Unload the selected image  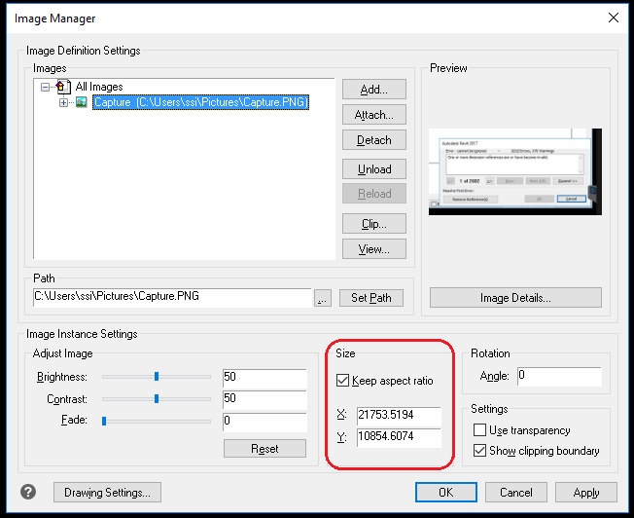(374, 168)
